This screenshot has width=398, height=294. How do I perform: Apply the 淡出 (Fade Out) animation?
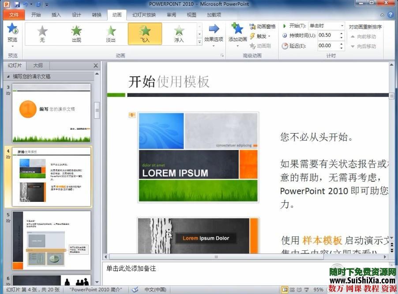click(x=110, y=34)
